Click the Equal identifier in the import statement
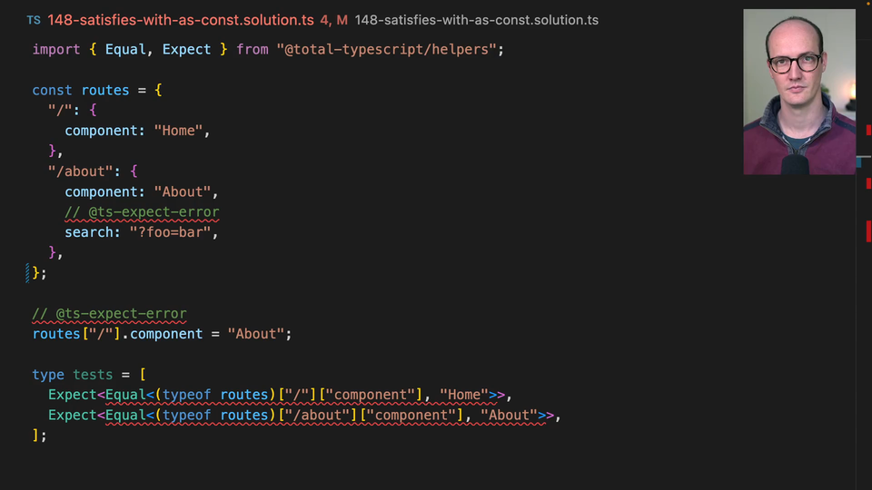This screenshot has height=490, width=872. (x=125, y=49)
